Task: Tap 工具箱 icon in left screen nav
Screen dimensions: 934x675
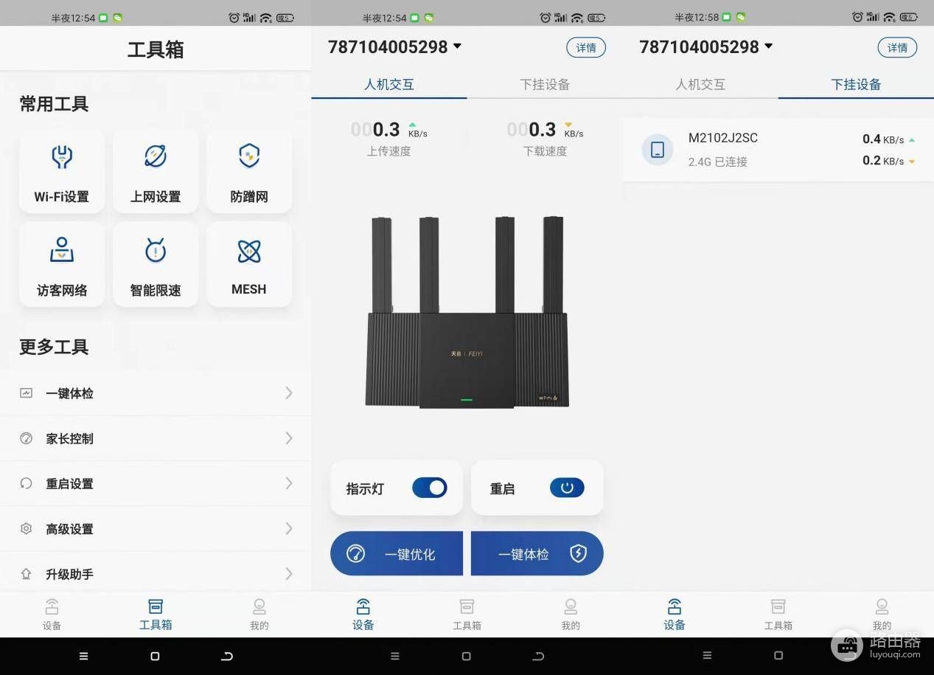Action: [156, 606]
